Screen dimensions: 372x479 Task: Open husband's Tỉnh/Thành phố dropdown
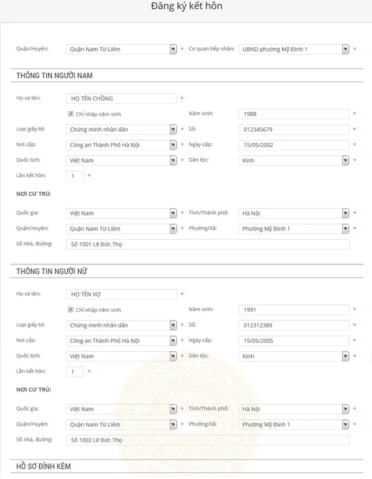point(294,213)
